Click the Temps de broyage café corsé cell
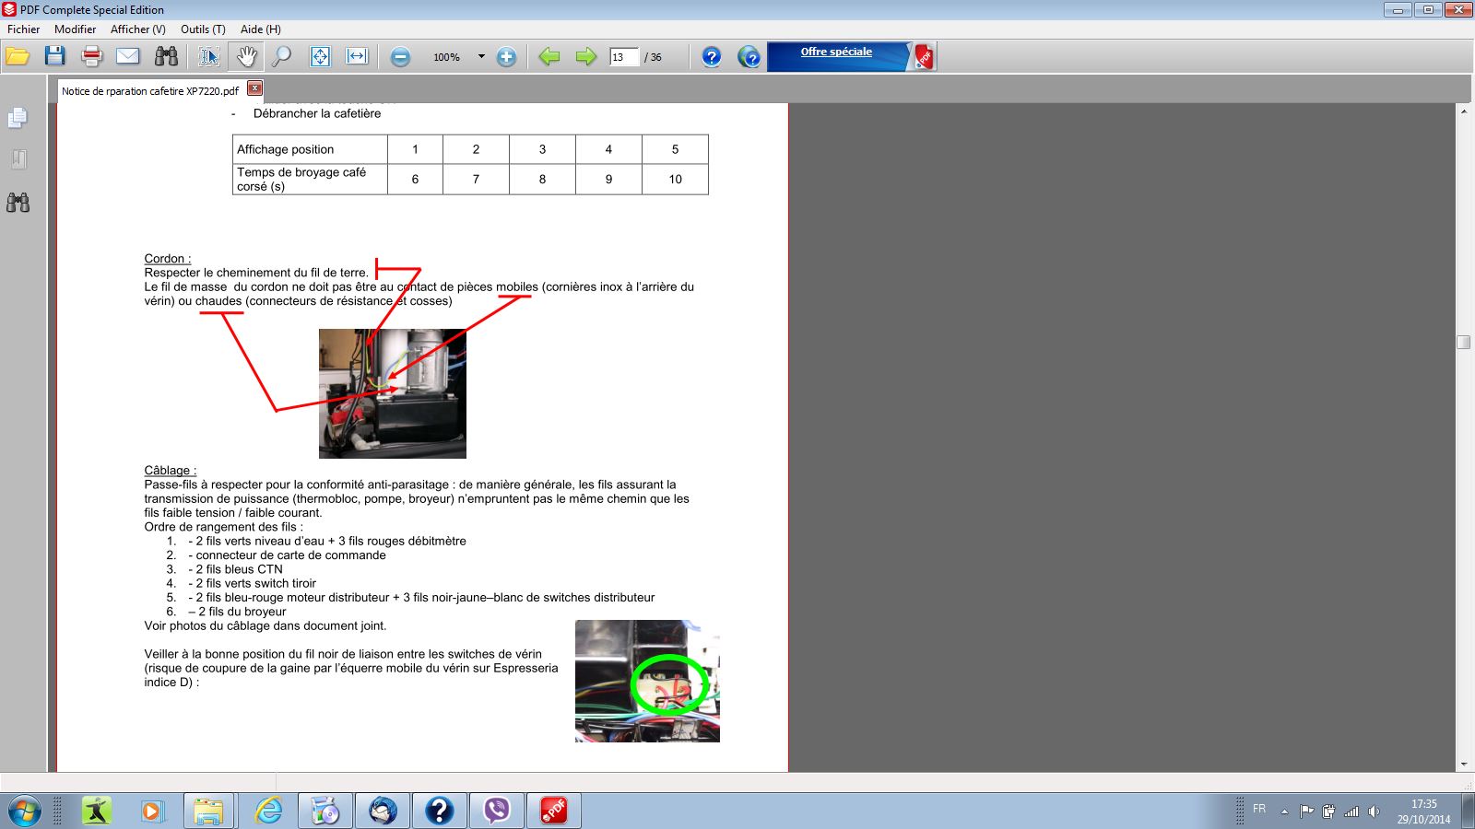 (x=310, y=180)
